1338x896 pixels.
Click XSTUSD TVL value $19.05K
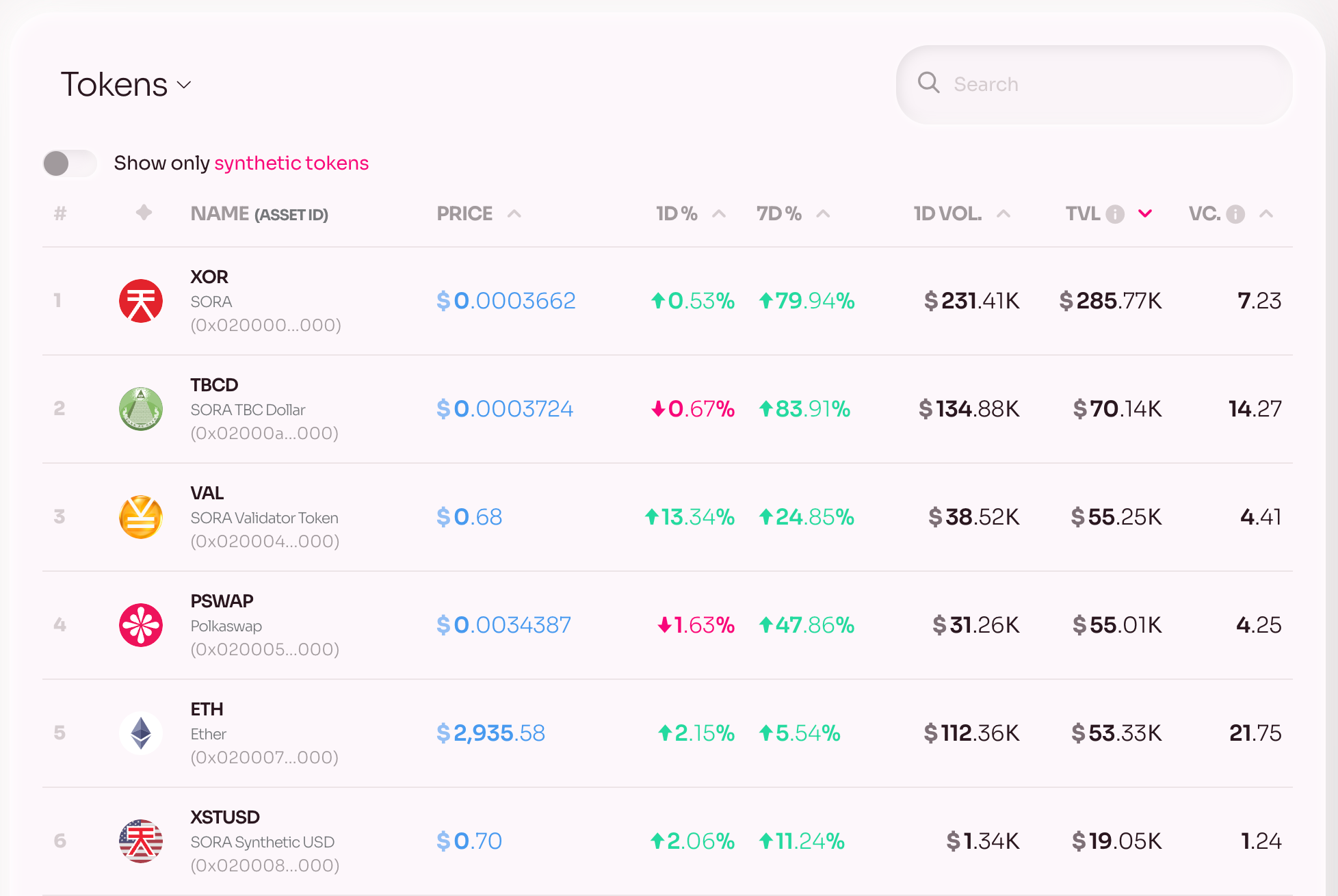1116,841
